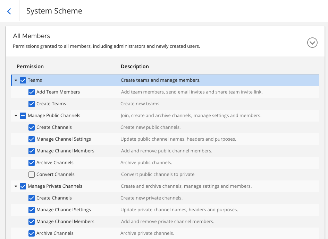This screenshot has height=239, width=328.
Task: Disable Archive Channels for public channels
Action: coord(32,163)
